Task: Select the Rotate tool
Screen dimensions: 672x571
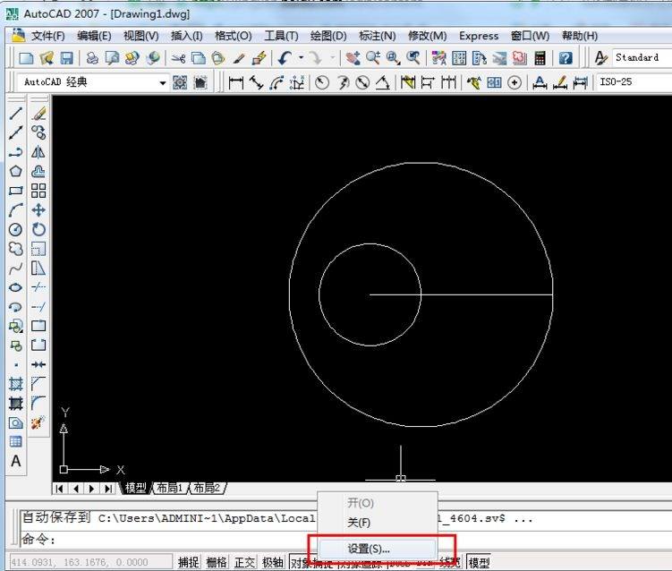Action: click(x=38, y=229)
